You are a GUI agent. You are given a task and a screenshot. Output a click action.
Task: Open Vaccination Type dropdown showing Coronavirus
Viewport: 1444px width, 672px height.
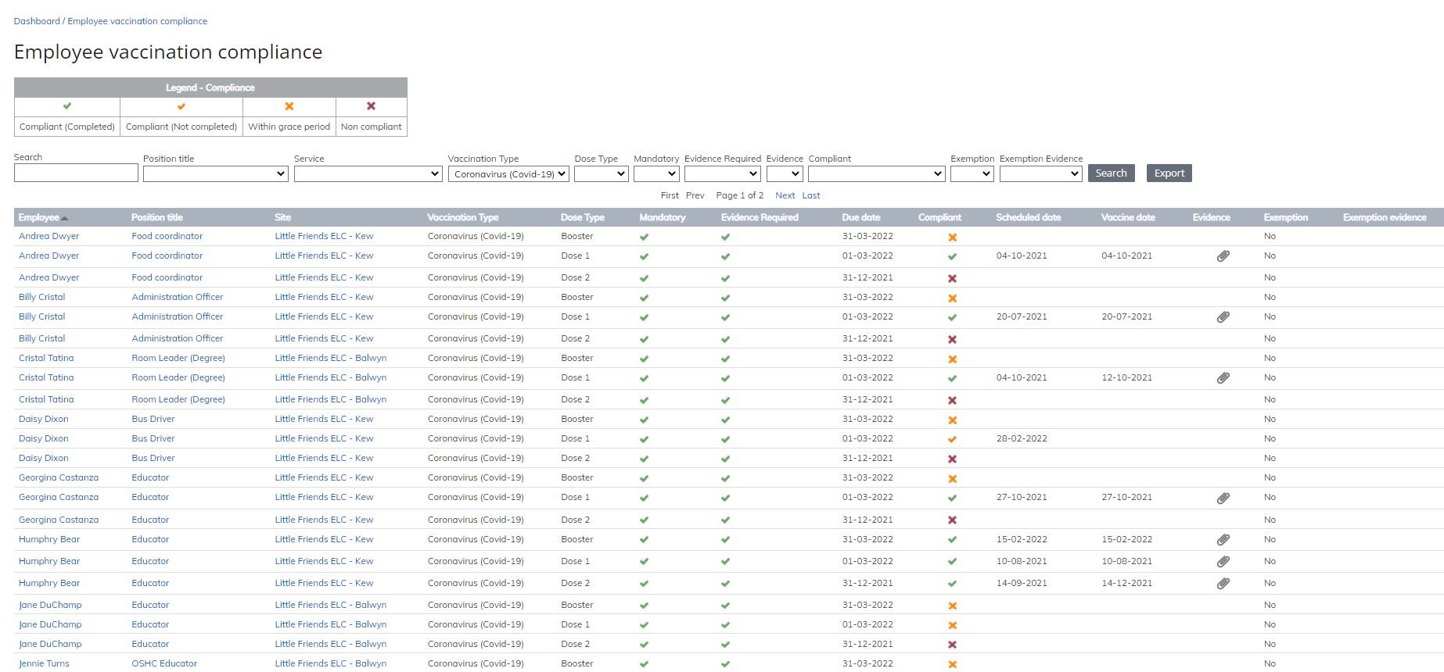[x=508, y=174]
